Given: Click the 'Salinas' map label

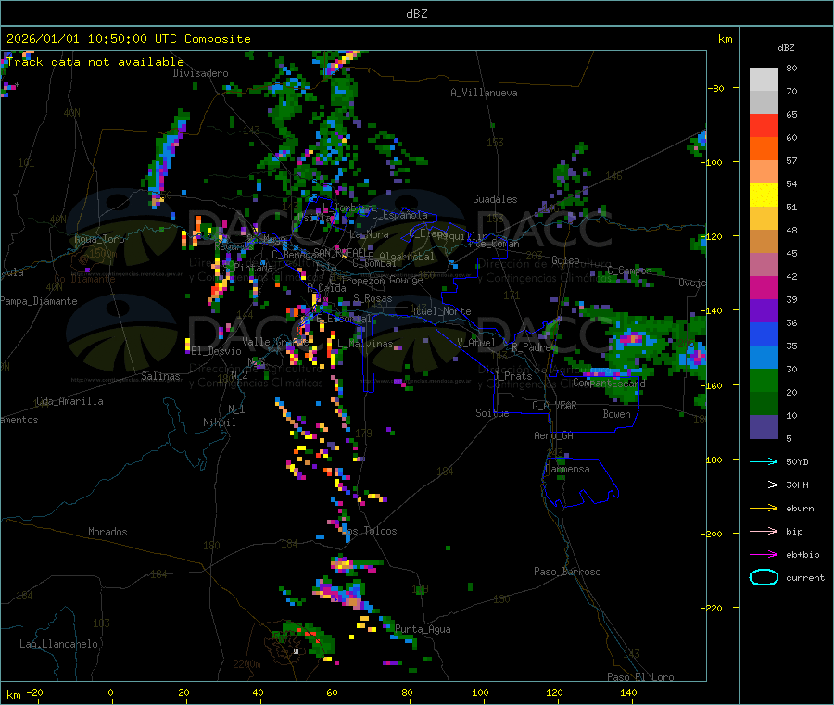Looking at the screenshot, I should (160, 376).
